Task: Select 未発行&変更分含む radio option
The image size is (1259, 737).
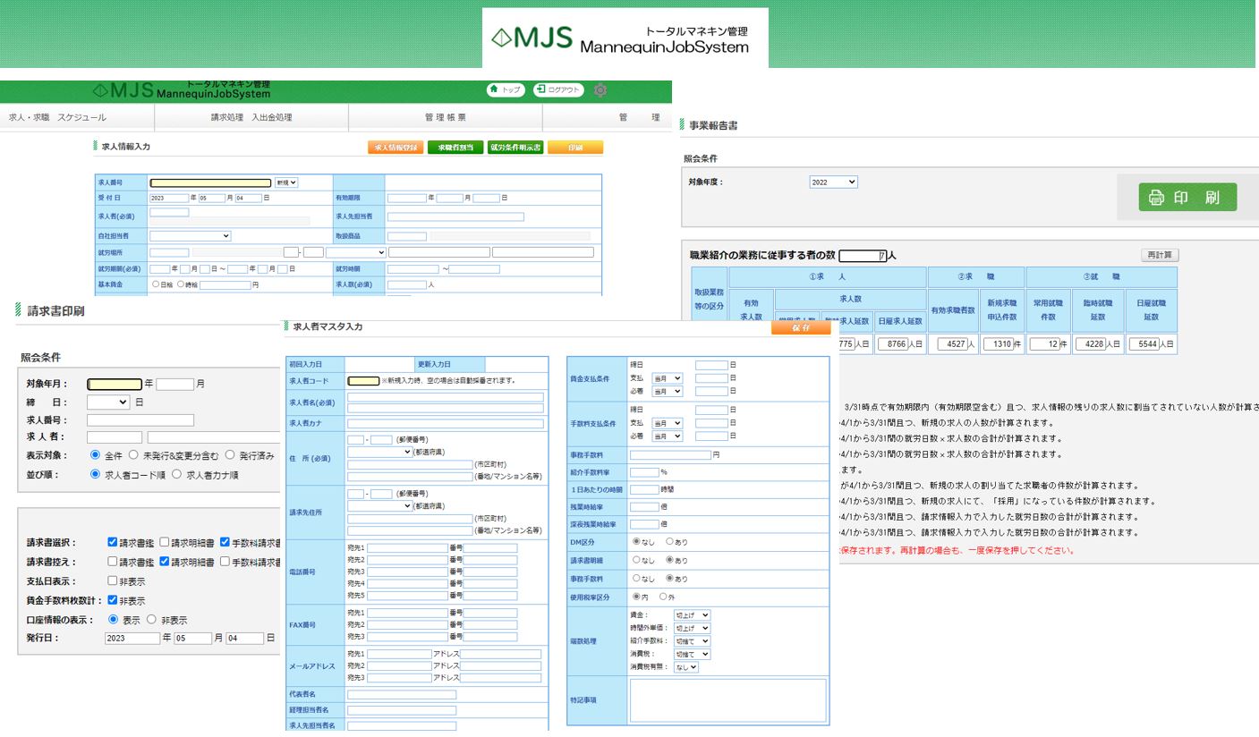Action: (x=134, y=454)
